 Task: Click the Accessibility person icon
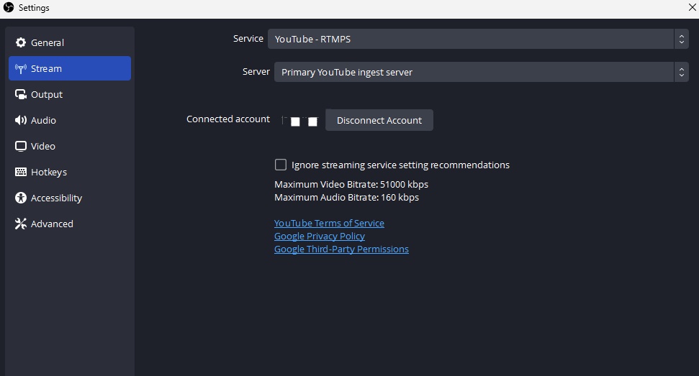[x=20, y=198]
